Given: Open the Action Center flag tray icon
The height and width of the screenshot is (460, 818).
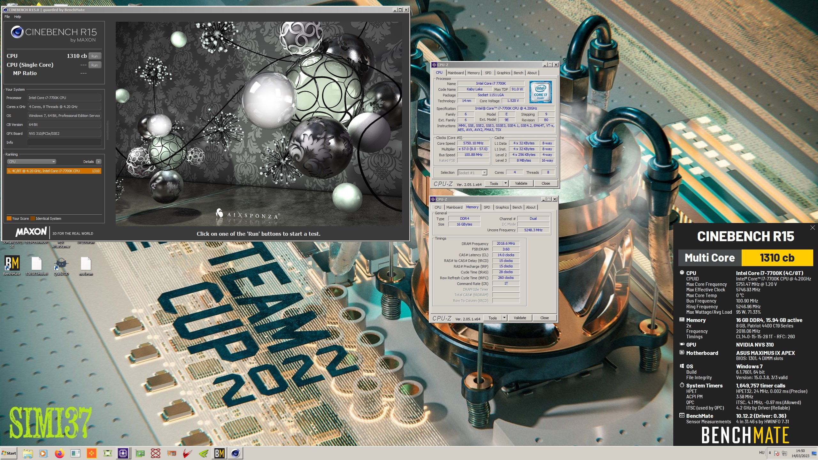Looking at the screenshot, I should click(x=777, y=453).
